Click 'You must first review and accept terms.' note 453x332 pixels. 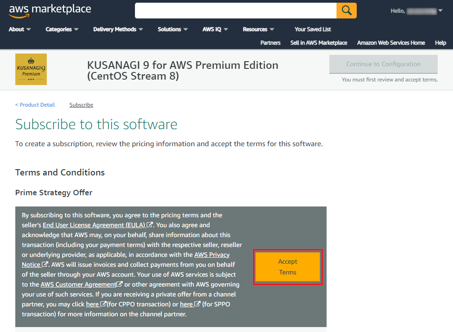pos(390,80)
